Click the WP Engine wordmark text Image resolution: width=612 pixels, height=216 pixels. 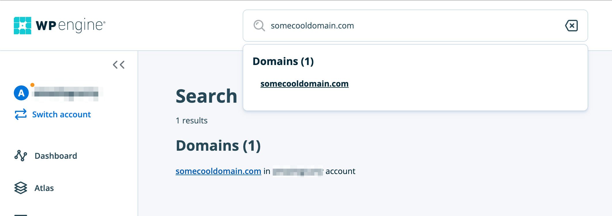tap(70, 26)
